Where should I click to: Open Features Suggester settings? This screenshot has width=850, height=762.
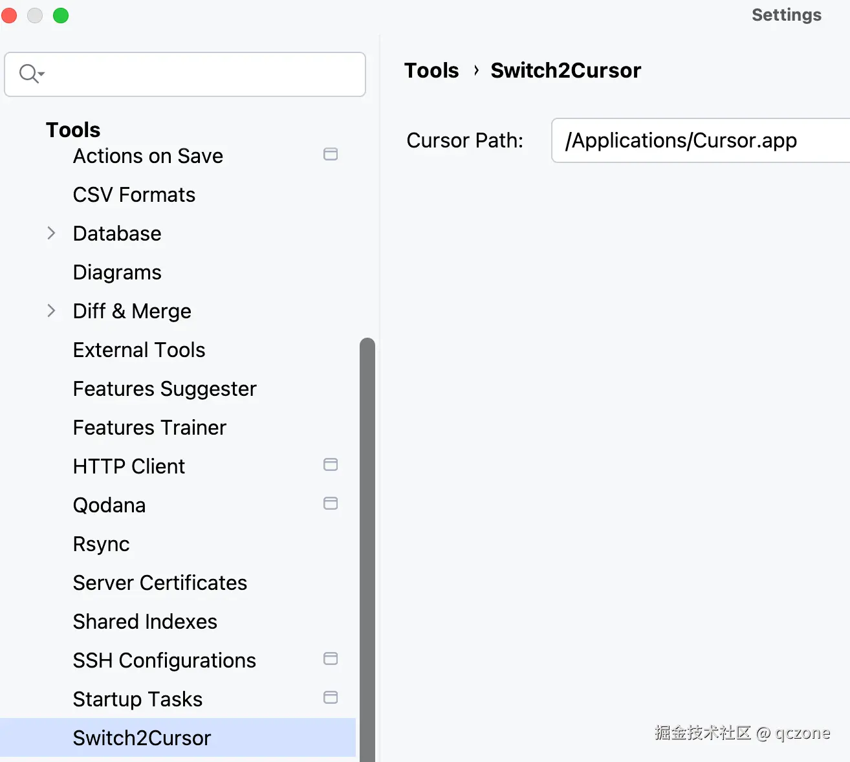(164, 389)
